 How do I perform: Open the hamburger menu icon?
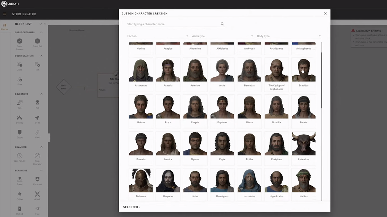click(4, 14)
